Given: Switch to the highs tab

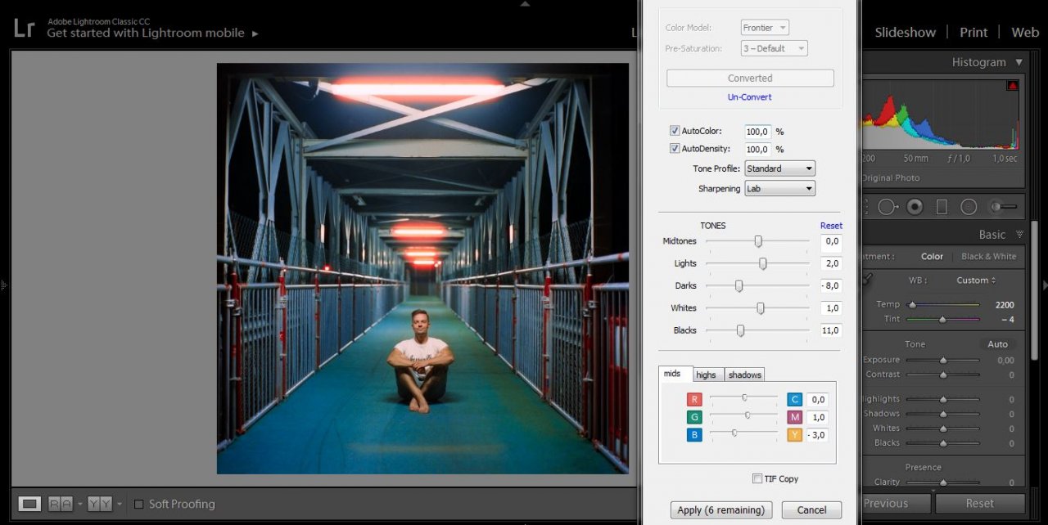Looking at the screenshot, I should 707,375.
